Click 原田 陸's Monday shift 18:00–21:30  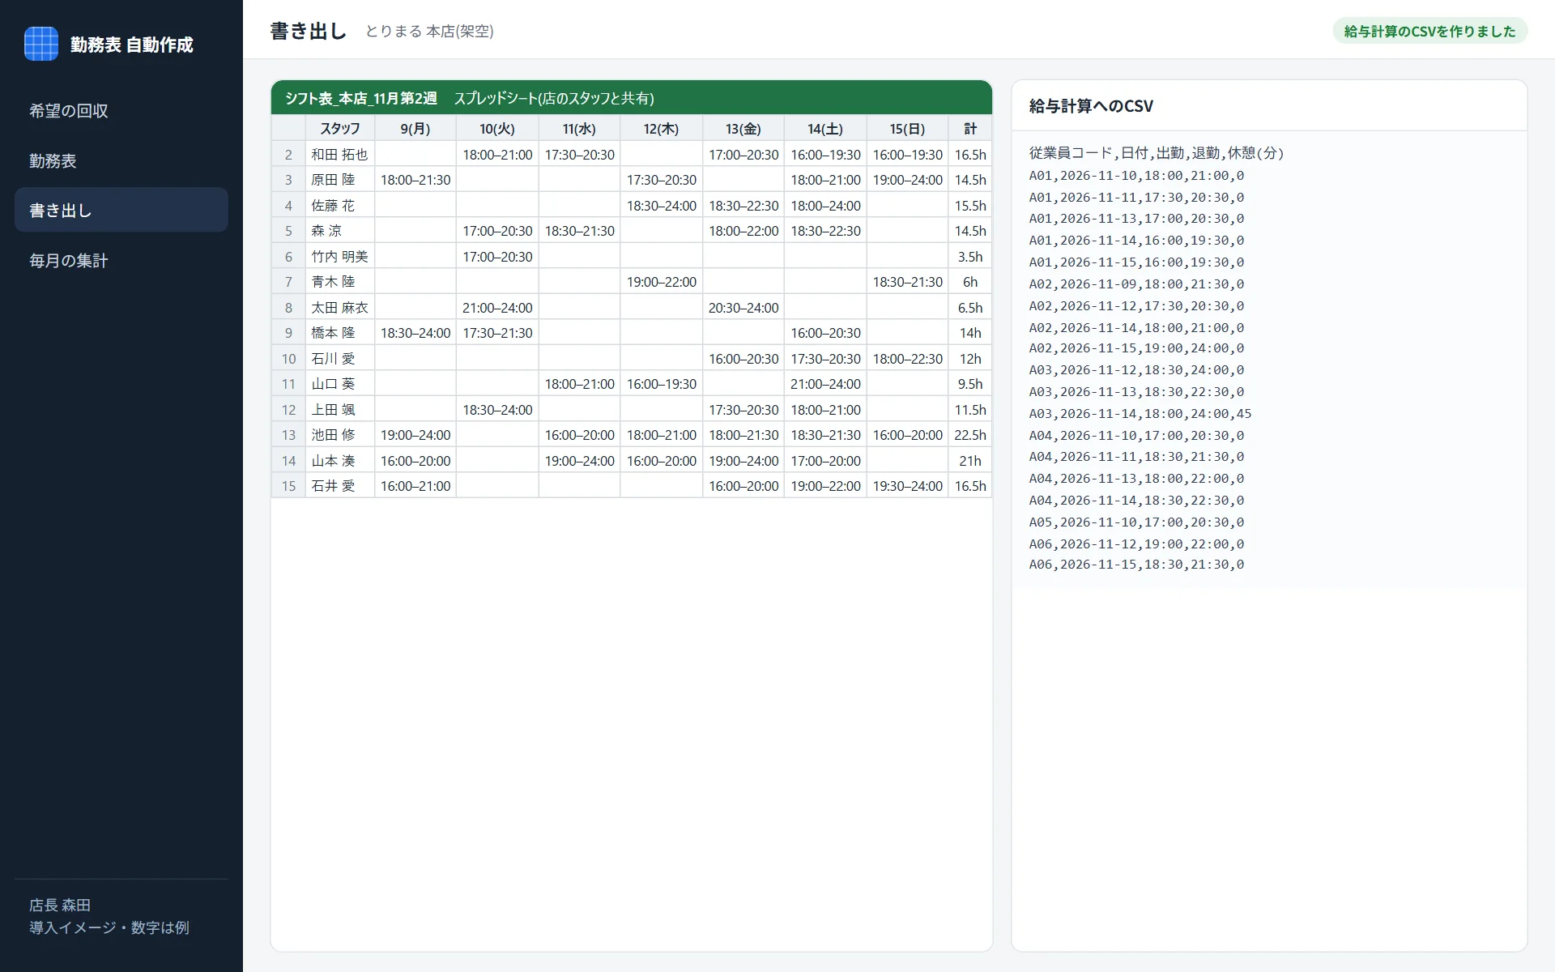click(x=415, y=179)
